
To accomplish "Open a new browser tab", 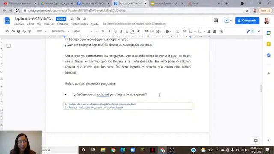I will (226, 3).
